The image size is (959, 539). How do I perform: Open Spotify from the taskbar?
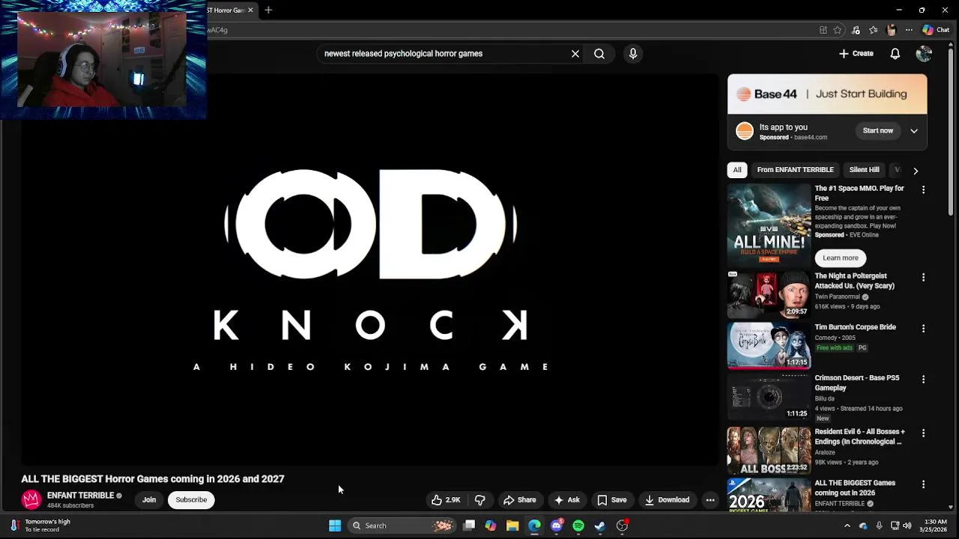(578, 526)
